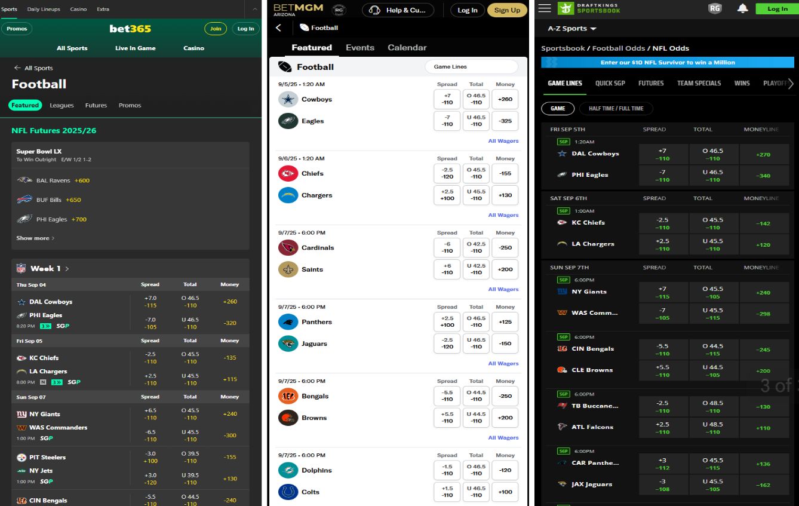Viewport: 799px width, 506px height.
Task: Click the RG responsible gaming icon on DraftKings
Action: click(715, 8)
